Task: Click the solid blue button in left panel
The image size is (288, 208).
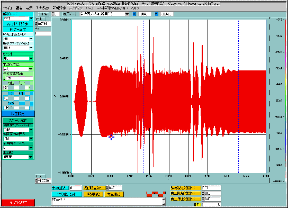Action: (x=18, y=114)
